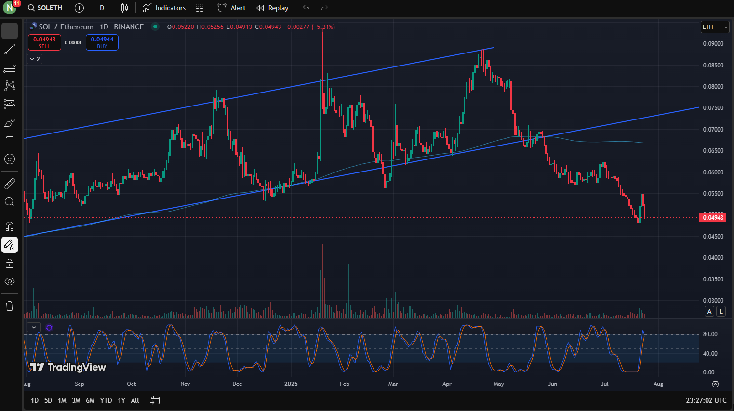734x411 pixels.
Task: Open the chart patterns tool
Action: pos(10,86)
